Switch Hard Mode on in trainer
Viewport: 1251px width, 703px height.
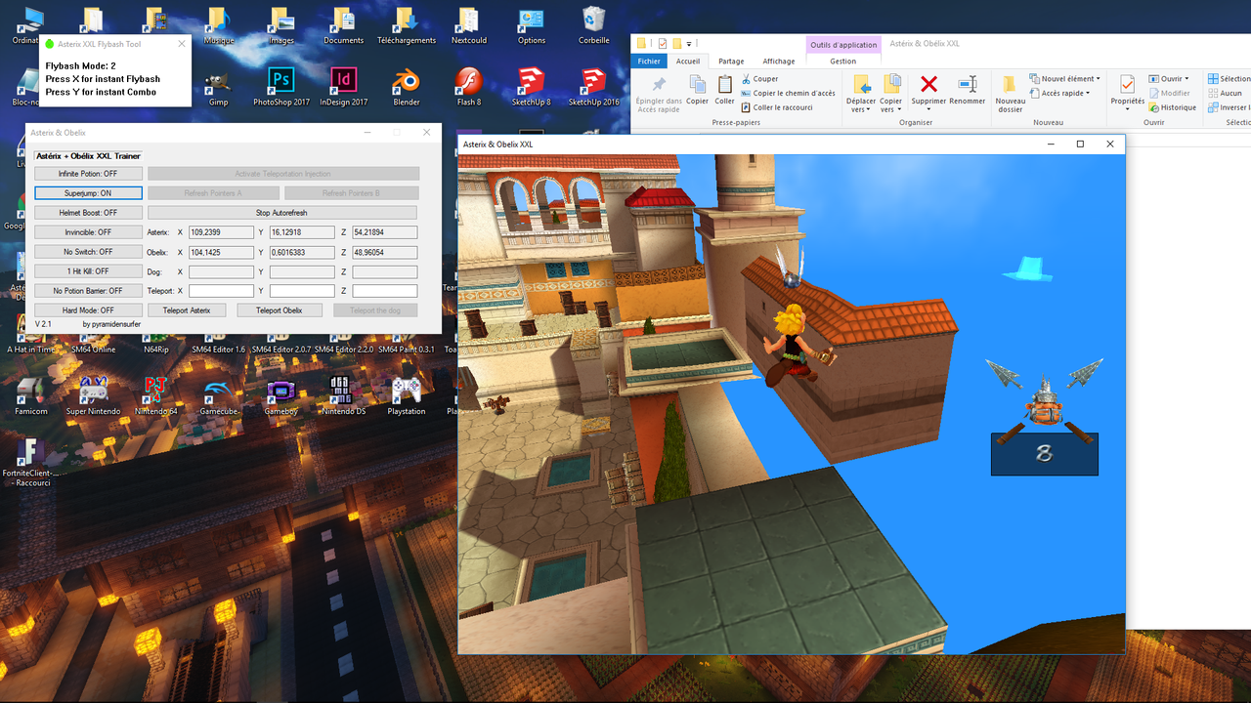click(x=88, y=310)
